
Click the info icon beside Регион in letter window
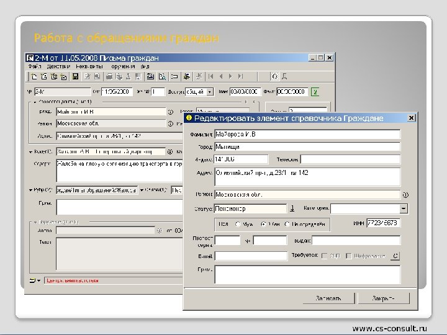170,123
